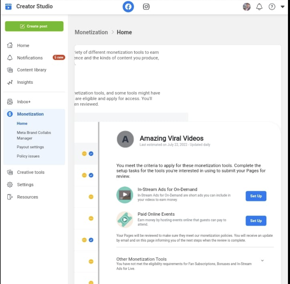Click the In-Stream Ads for On-Demand icon

[125, 195]
